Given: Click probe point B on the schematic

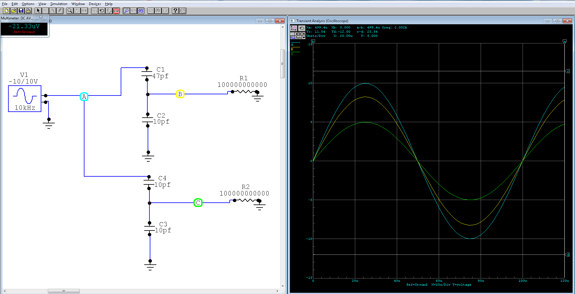Looking at the screenshot, I should [x=180, y=94].
